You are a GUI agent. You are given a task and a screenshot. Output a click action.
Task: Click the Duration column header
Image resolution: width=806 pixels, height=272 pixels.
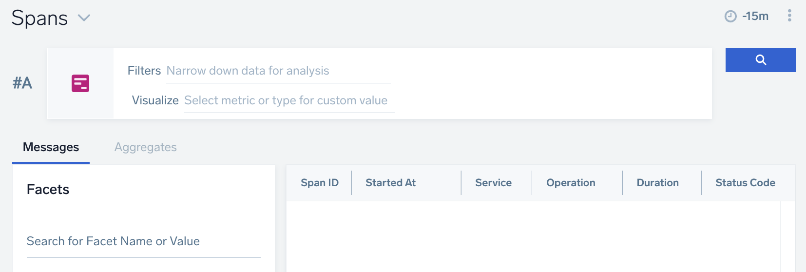[x=657, y=183]
